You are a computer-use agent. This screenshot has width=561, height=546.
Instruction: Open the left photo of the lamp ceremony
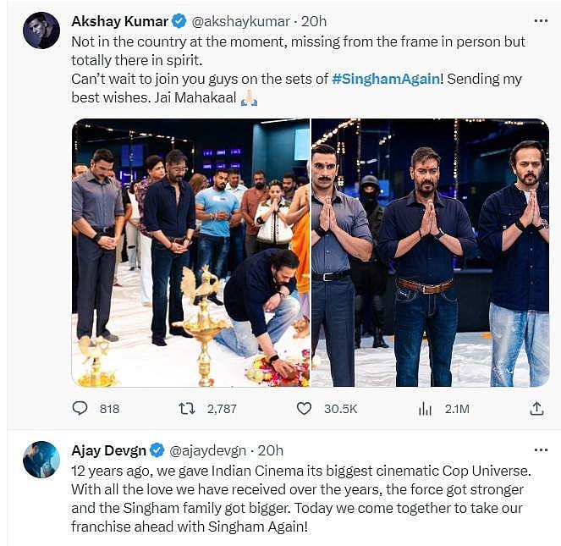(x=190, y=252)
